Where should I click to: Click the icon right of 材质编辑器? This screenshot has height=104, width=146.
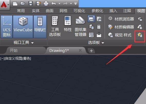140,27
